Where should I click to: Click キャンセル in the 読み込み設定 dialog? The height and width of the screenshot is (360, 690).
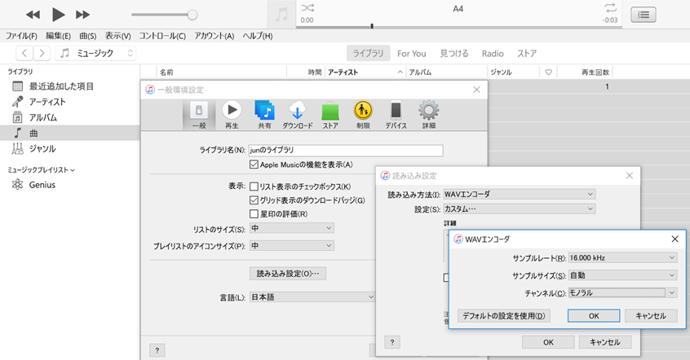pyautogui.click(x=605, y=342)
